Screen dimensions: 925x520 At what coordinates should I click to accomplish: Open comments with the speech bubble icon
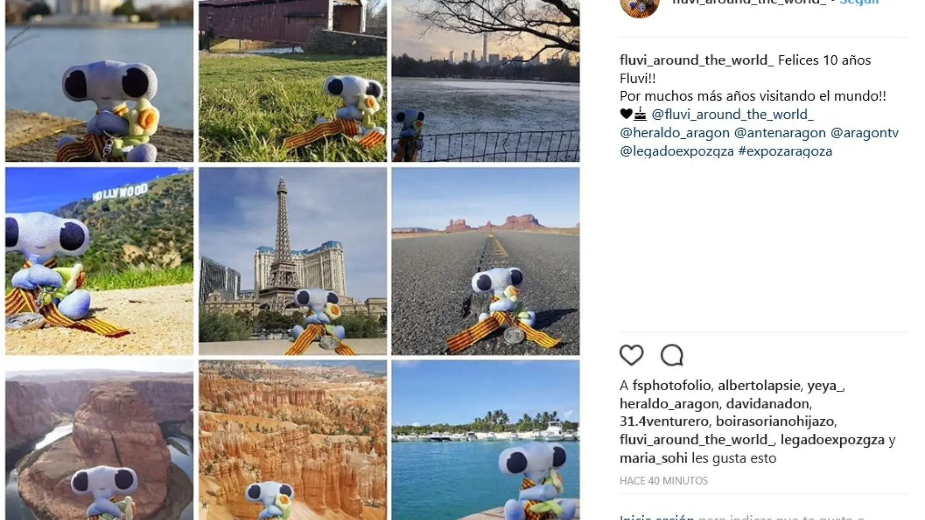[672, 355]
